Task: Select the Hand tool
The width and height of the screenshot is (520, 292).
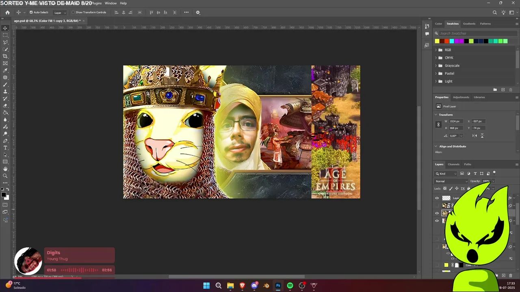Action: tap(5, 169)
